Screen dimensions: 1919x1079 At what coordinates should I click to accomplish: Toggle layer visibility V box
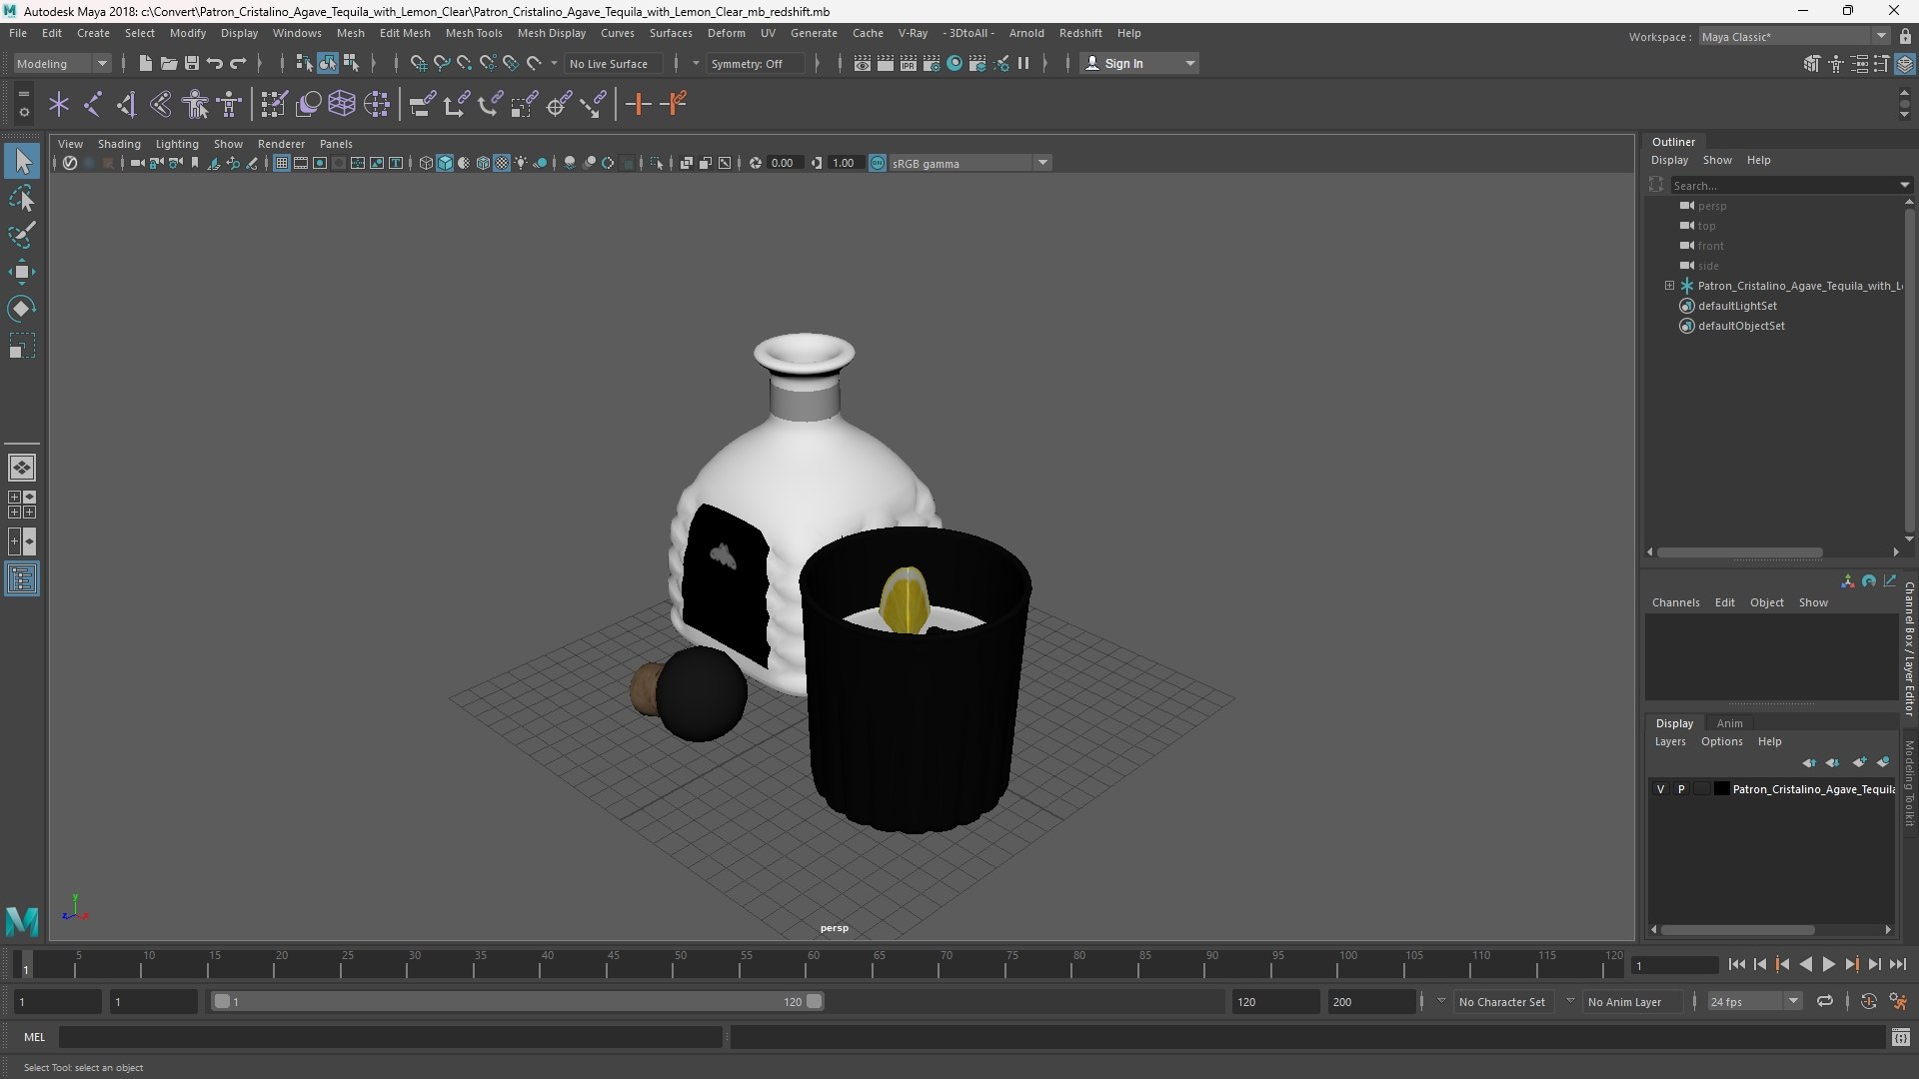(1661, 789)
